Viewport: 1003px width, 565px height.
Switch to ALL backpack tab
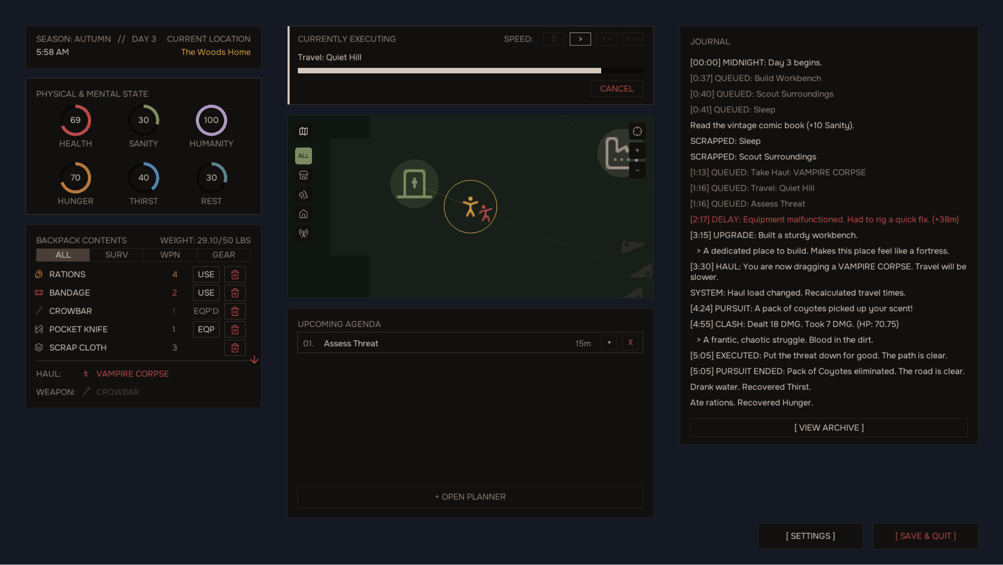click(x=63, y=255)
